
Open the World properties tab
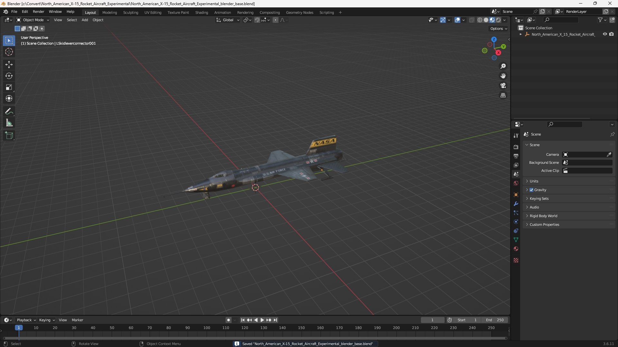[x=516, y=183]
